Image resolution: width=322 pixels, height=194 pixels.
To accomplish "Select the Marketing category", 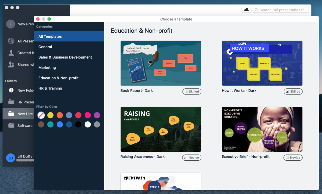I will pos(69,68).
